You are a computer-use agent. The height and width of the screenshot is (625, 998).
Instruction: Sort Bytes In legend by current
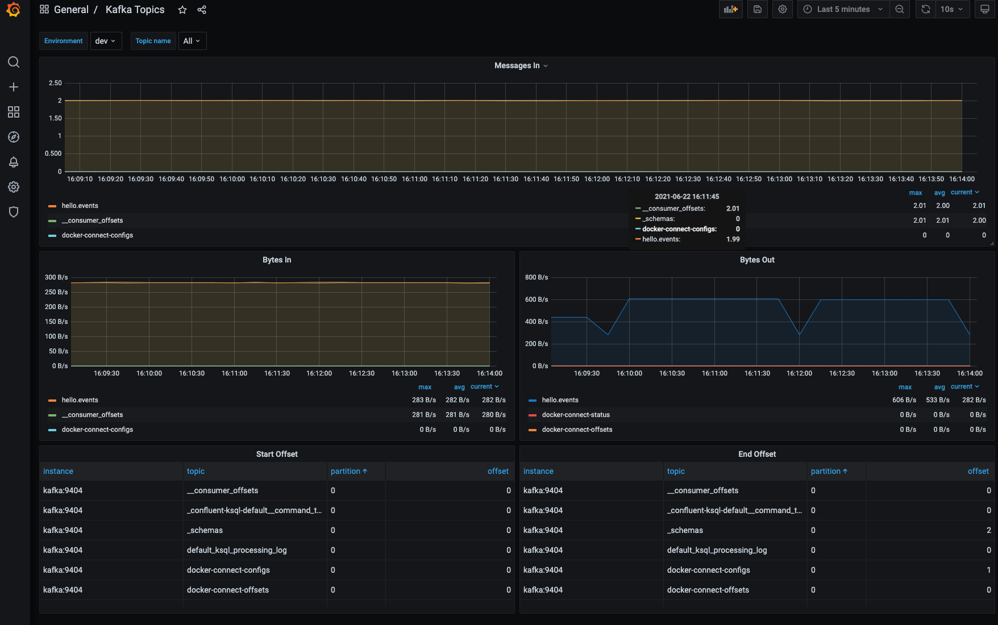[x=484, y=387]
